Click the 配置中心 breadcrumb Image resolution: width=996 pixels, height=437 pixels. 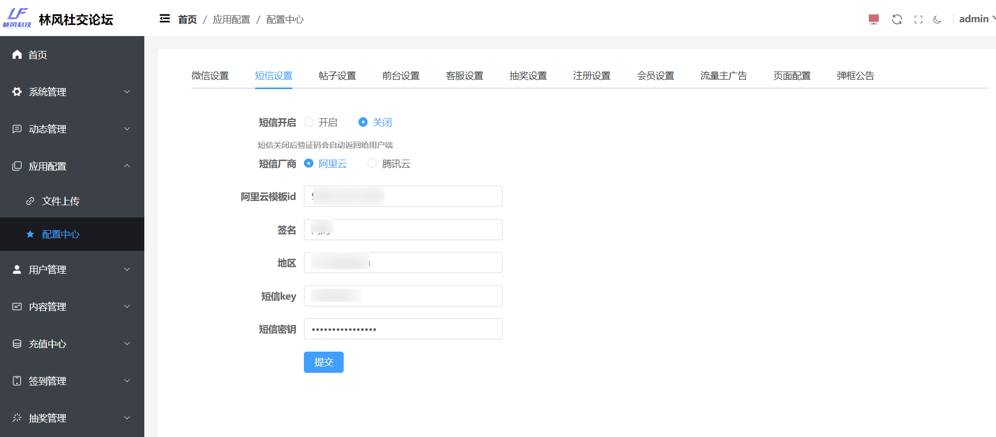pos(285,20)
